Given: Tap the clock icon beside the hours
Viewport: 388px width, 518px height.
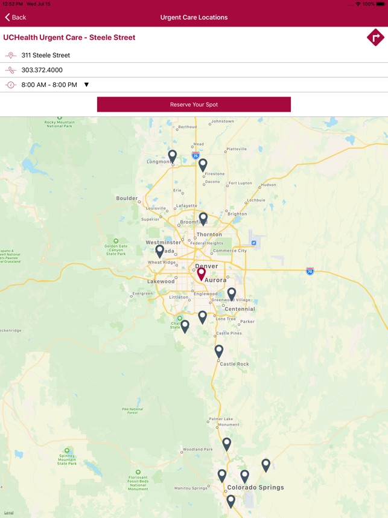Looking at the screenshot, I should click(11, 85).
